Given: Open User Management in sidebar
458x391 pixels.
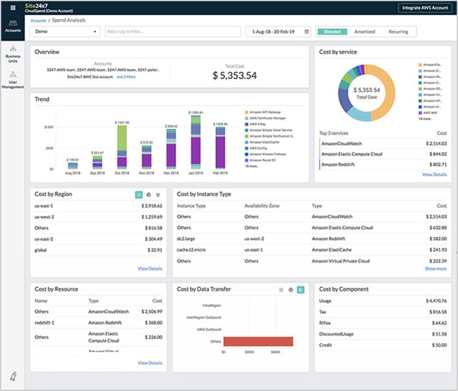Looking at the screenshot, I should 13,80.
